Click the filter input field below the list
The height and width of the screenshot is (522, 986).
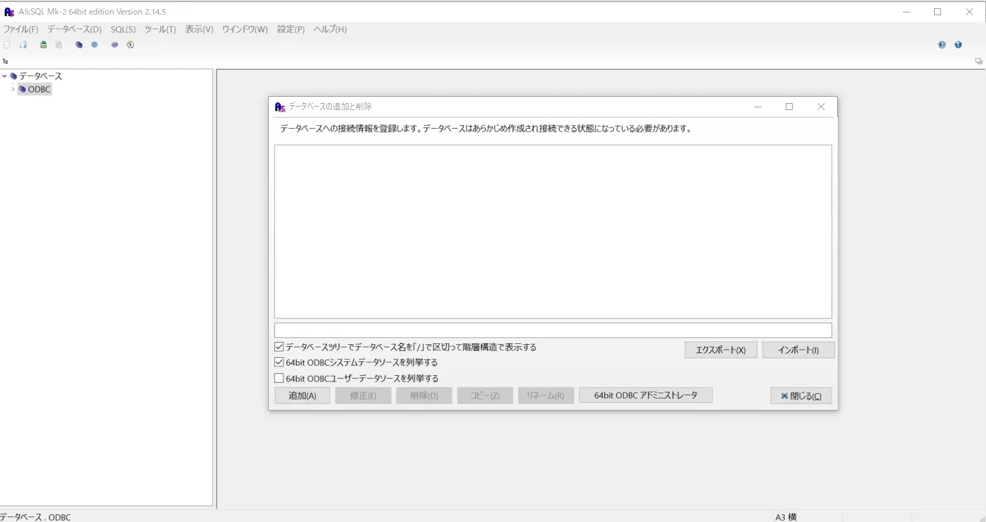pyautogui.click(x=552, y=330)
